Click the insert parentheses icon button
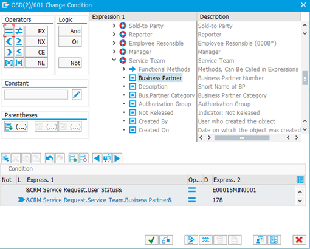310x249 pixels. [16, 127]
